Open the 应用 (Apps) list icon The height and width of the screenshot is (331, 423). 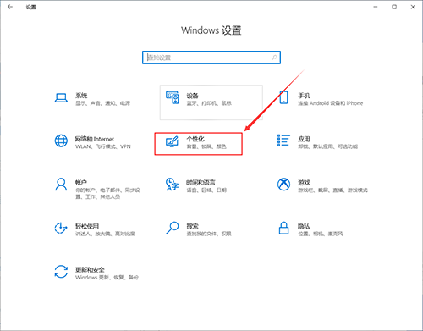[283, 141]
